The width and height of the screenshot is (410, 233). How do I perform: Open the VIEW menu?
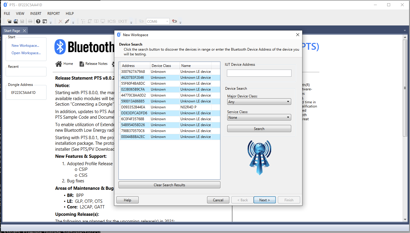[20, 14]
